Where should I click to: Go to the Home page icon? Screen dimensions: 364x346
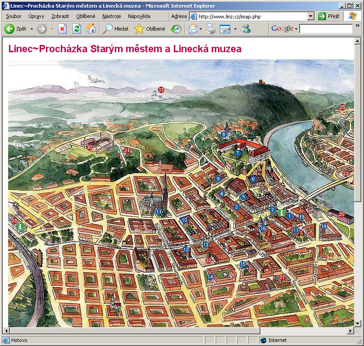click(x=91, y=29)
